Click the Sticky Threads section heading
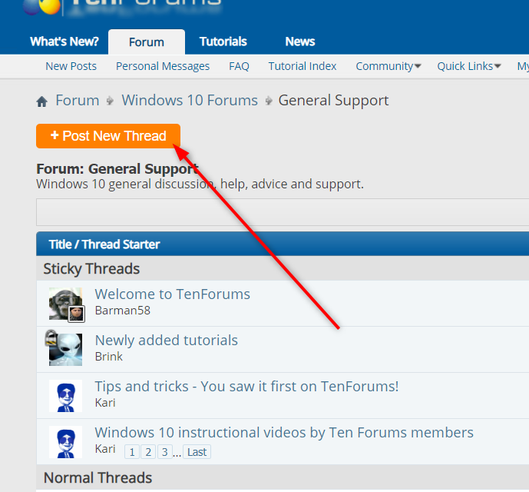 [x=91, y=269]
